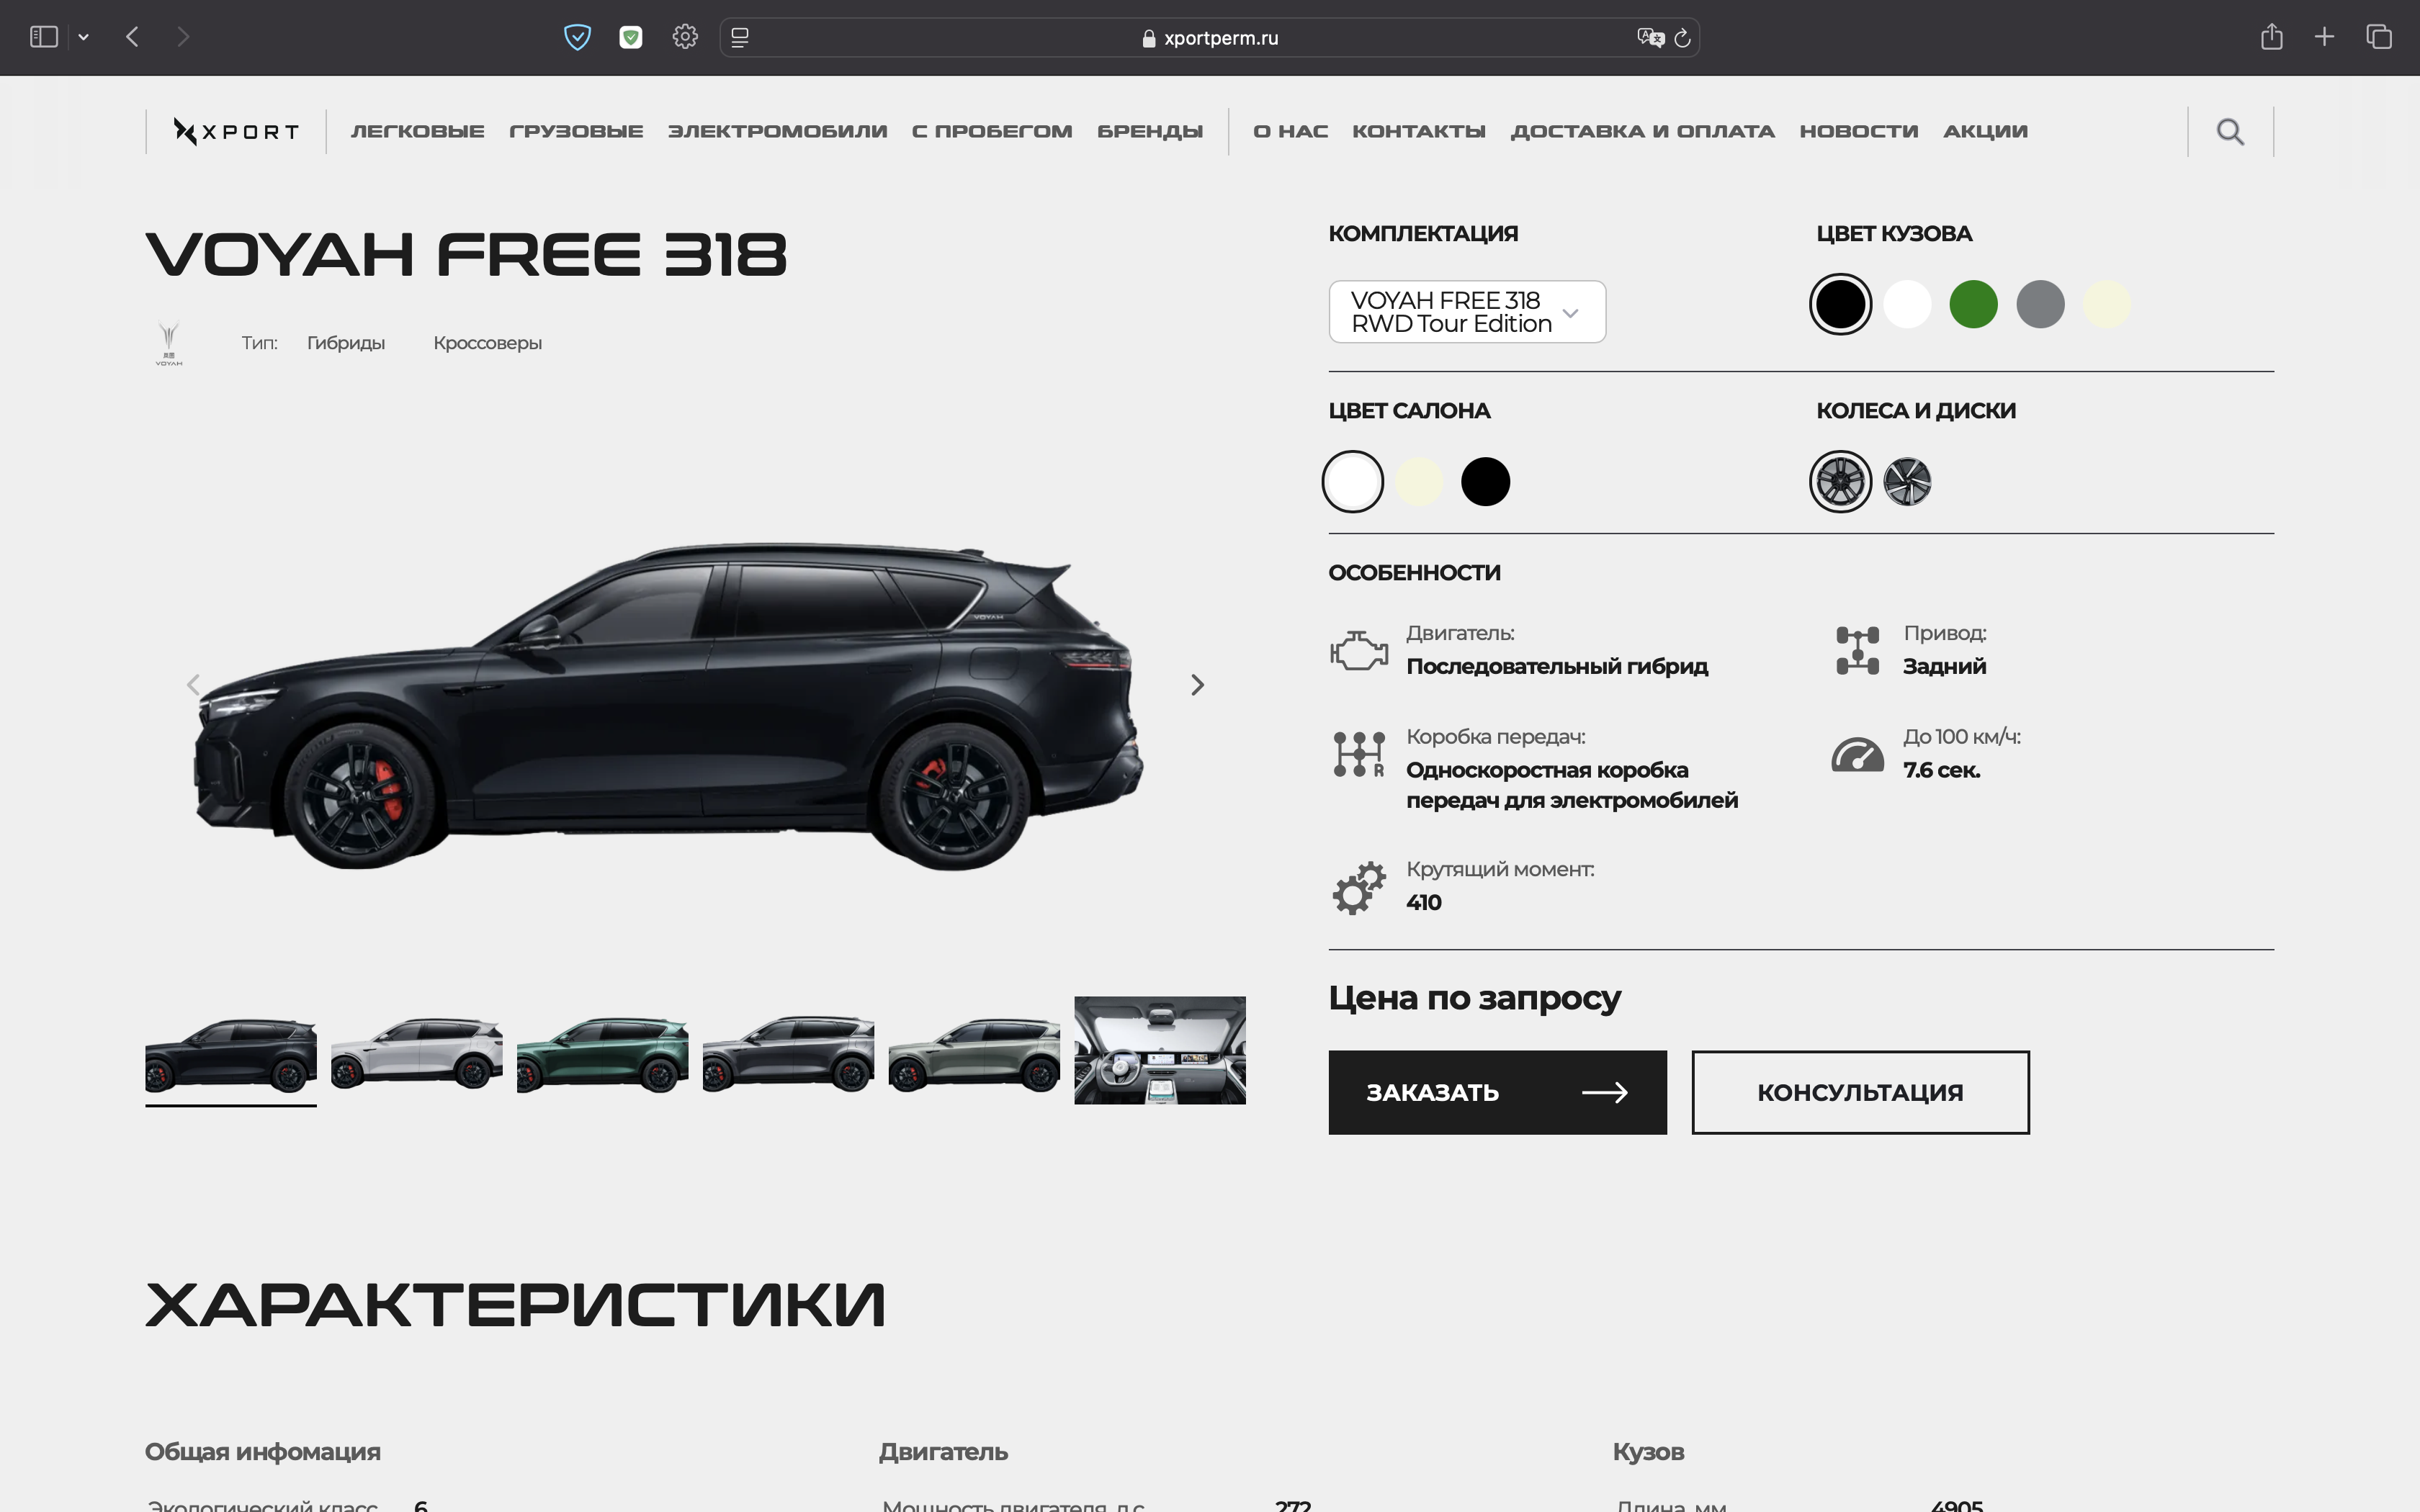The height and width of the screenshot is (1512, 2420).
Task: Select white interior color
Action: click(1353, 482)
